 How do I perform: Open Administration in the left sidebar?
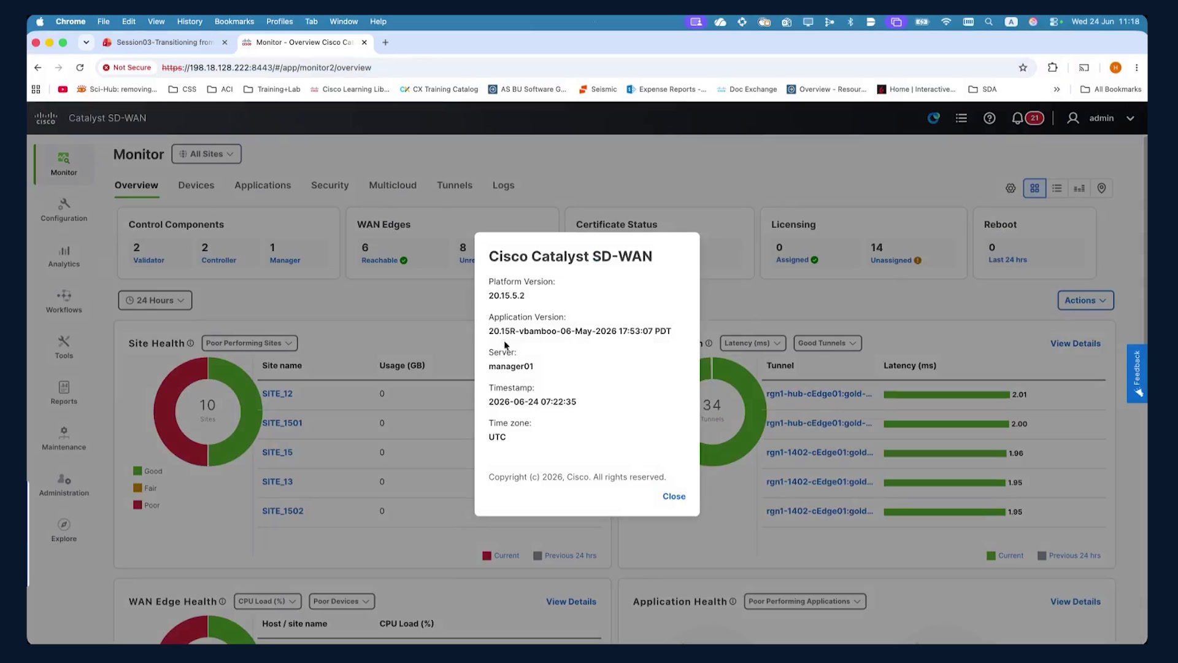[x=64, y=485]
